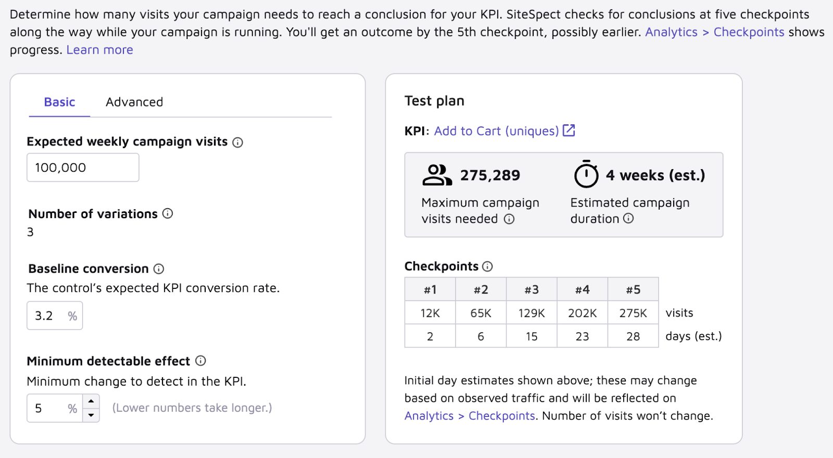The height and width of the screenshot is (458, 833).
Task: Click the minimum detectable effect value field
Action: [55, 409]
